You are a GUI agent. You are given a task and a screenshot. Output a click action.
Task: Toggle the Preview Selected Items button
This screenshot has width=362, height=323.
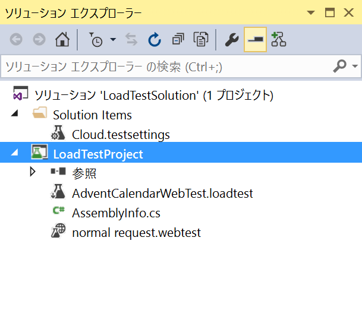(255, 39)
